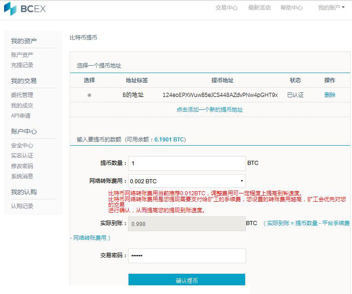Screen dimensions: 352x294
Task: Go to 委托管理 in the sidebar
Action: pyautogui.click(x=22, y=95)
